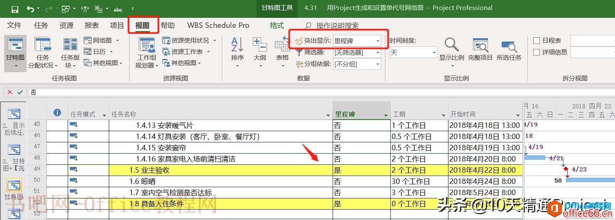Open Task Usage (任务分配状况) view
This screenshot has height=220, width=615.
click(42, 53)
